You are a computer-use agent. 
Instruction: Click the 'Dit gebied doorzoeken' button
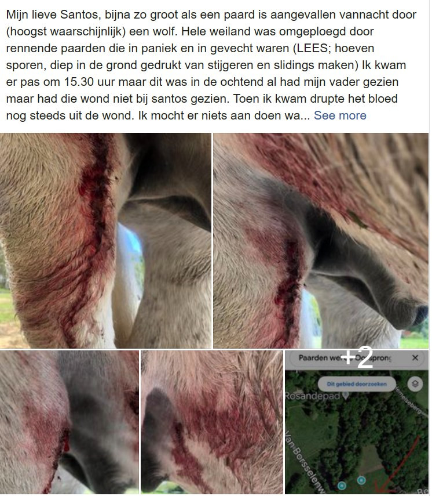(x=357, y=384)
